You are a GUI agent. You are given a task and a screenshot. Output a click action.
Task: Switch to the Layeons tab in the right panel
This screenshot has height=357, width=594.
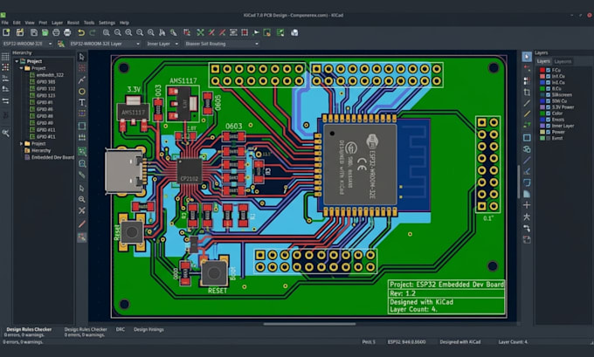coord(563,61)
